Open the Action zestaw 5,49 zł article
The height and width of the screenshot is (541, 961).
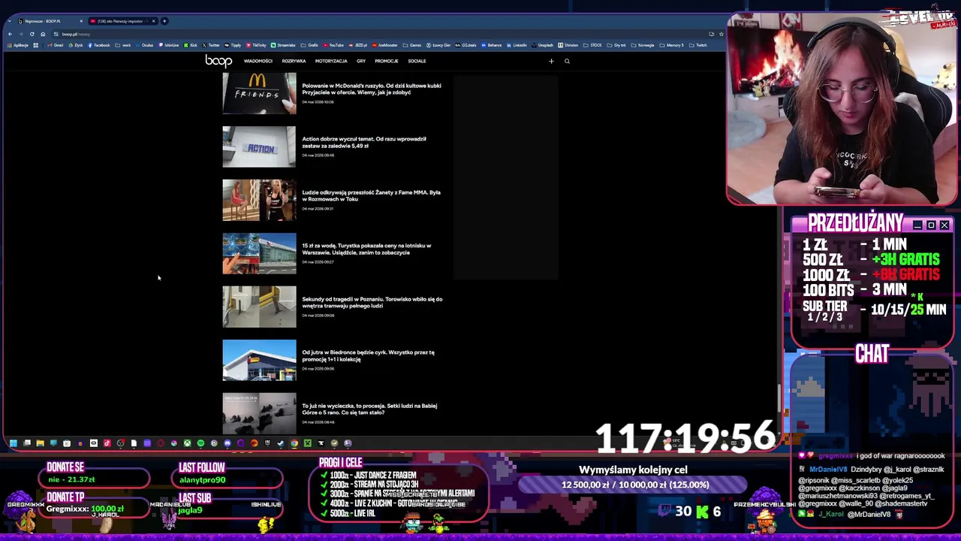[364, 142]
